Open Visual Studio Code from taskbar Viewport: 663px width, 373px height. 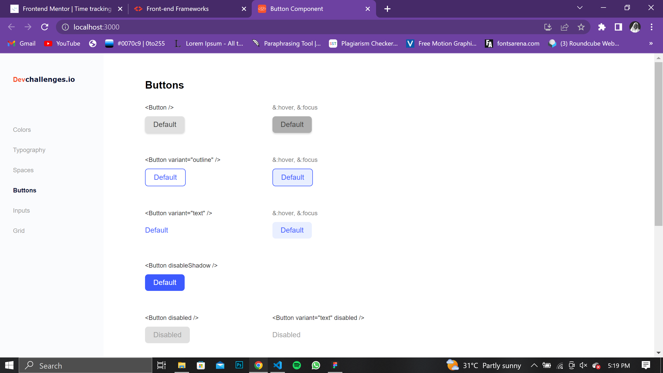point(278,365)
